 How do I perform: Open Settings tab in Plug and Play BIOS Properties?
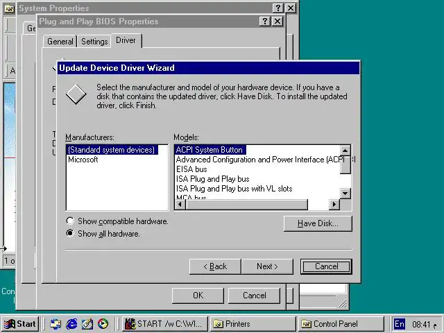click(94, 42)
